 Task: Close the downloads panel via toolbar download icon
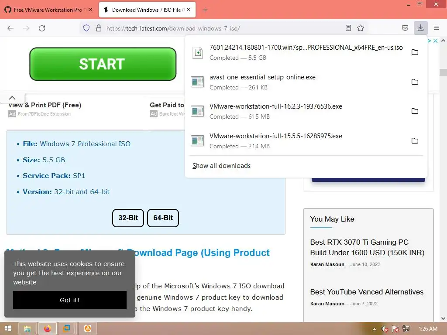click(420, 28)
